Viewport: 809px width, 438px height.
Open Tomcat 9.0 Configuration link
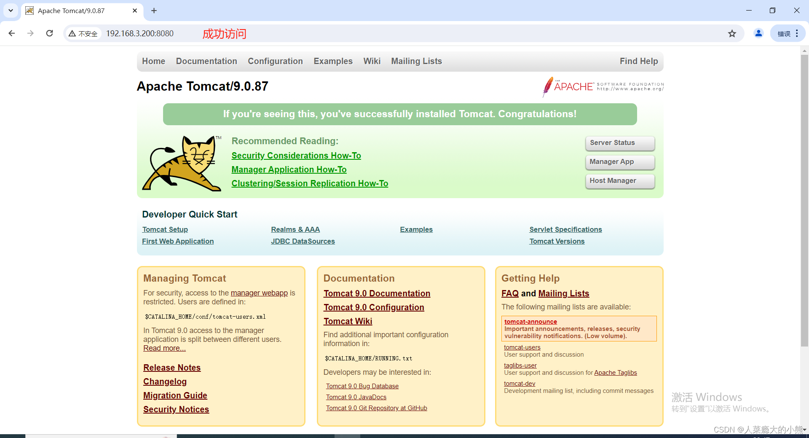click(374, 307)
